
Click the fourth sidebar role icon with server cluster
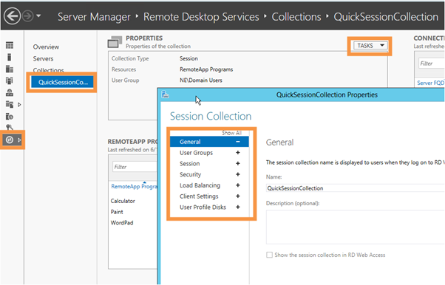click(10, 80)
